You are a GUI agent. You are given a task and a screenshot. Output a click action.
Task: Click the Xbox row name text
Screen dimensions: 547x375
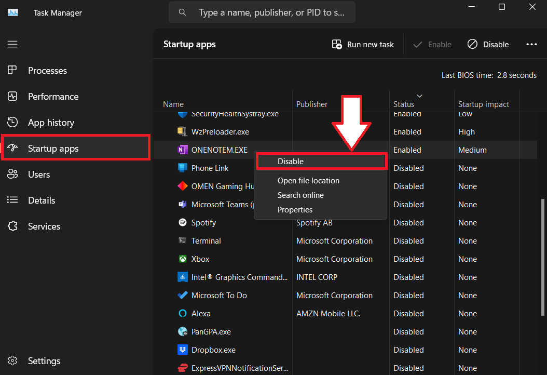pos(200,259)
